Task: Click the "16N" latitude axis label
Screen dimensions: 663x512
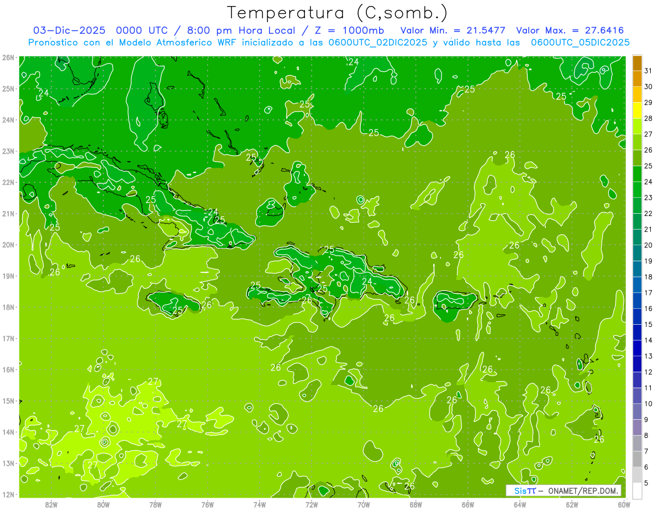Action: click(8, 370)
